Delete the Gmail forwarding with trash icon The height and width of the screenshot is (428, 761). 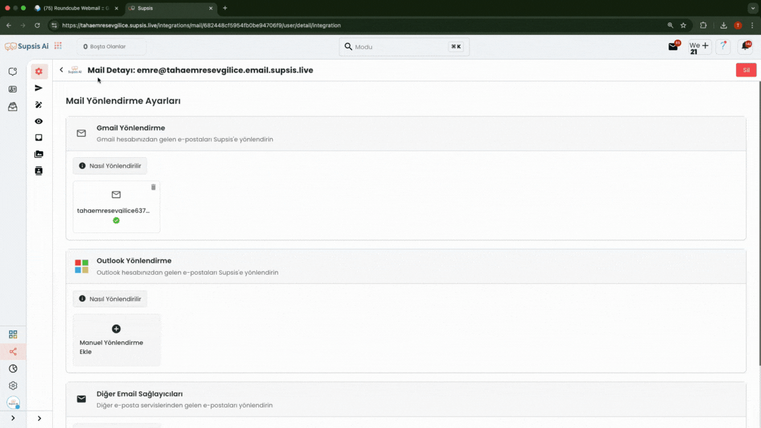(x=153, y=188)
